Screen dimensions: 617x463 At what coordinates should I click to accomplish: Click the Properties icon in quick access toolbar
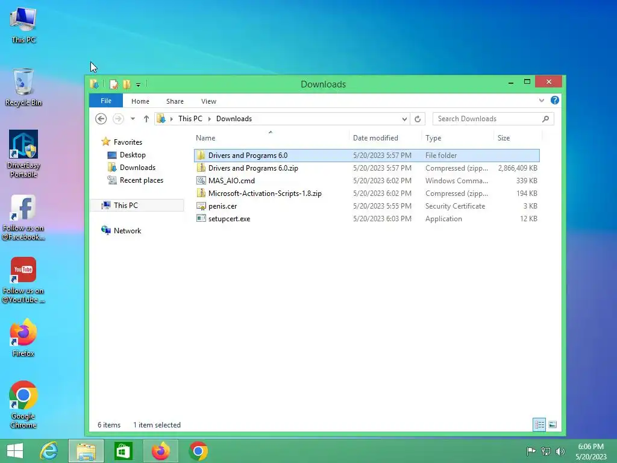[x=114, y=84]
